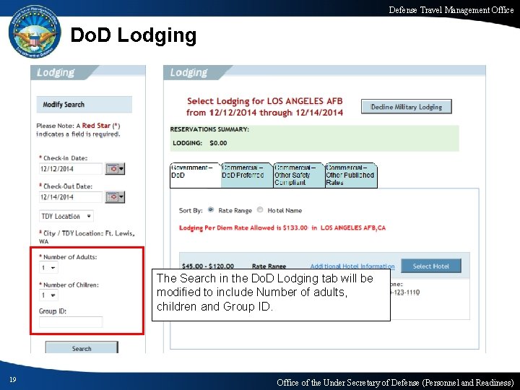This screenshot has width=520, height=390.
Task: Expand the Number of Adults dropdown
Action: point(49,268)
